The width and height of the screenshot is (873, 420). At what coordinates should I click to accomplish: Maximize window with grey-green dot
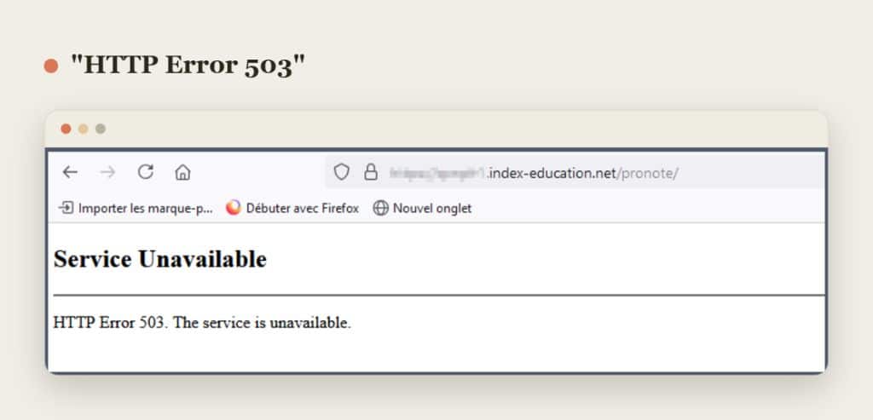point(101,129)
